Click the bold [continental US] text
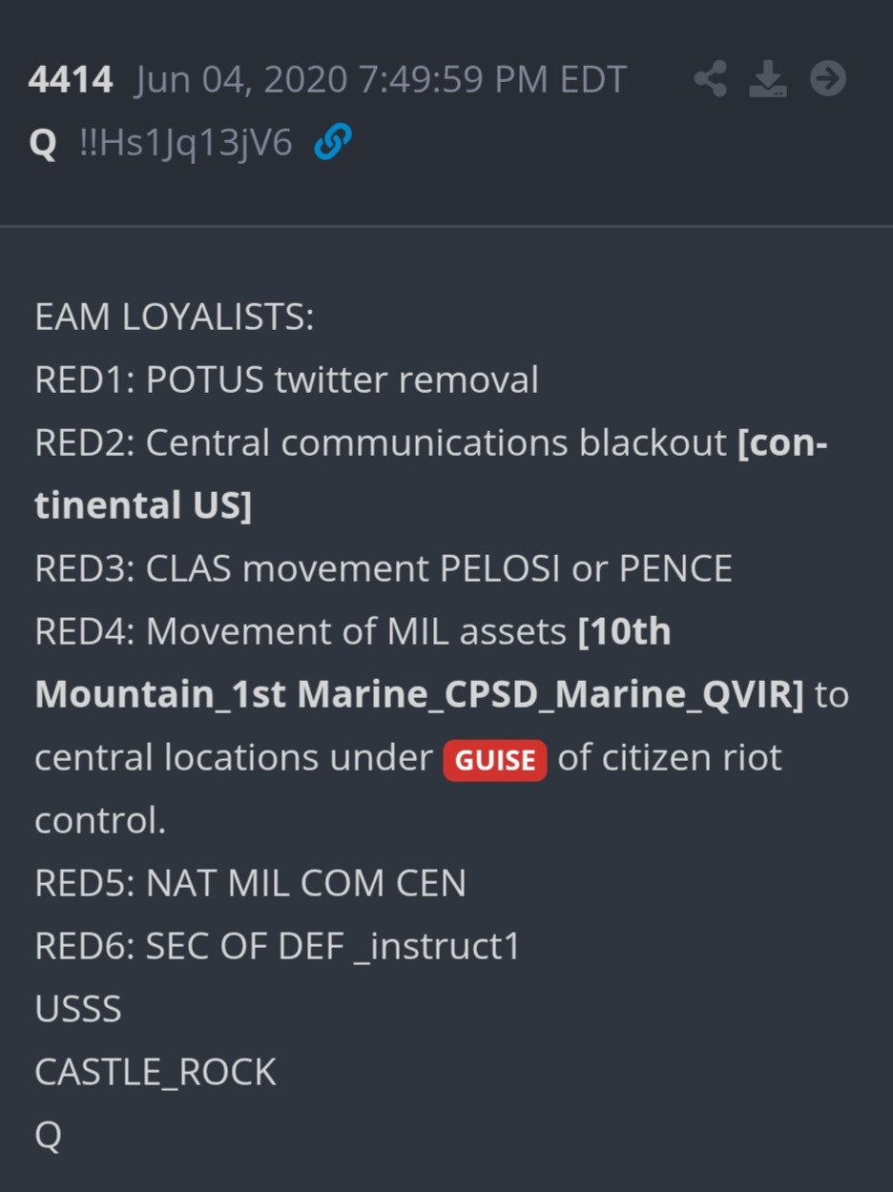The height and width of the screenshot is (1192, 893). click(x=143, y=505)
